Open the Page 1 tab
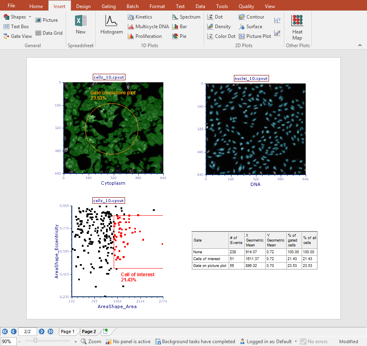This screenshot has width=367, height=346. (68, 331)
